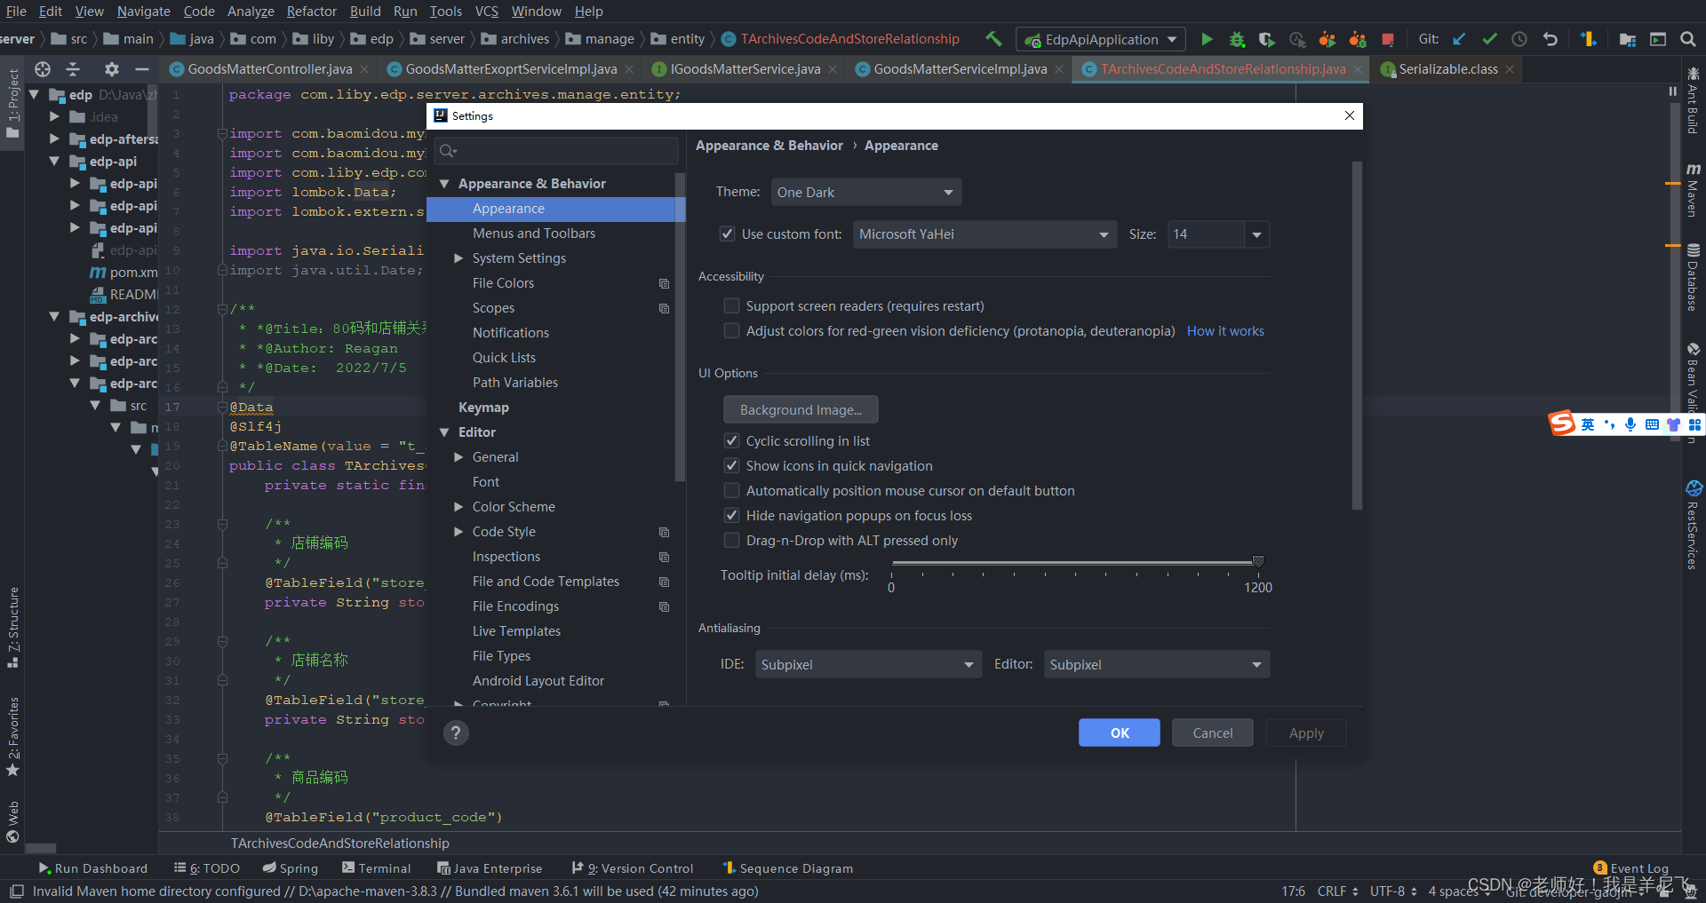Click the help question mark button
The image size is (1706, 903).
point(456,733)
